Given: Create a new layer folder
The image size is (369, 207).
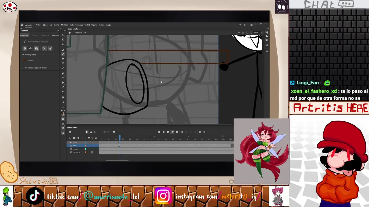Looking at the screenshot, I should click(x=74, y=138).
